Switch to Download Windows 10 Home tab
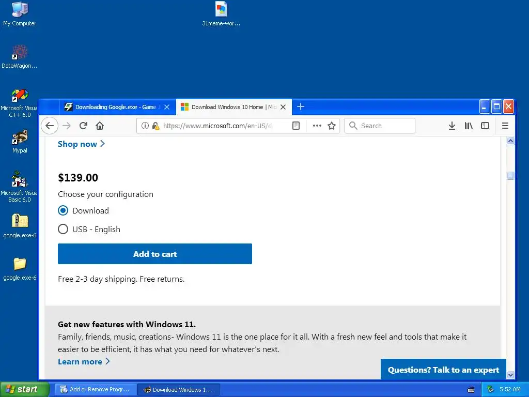529x397 pixels. tap(234, 107)
